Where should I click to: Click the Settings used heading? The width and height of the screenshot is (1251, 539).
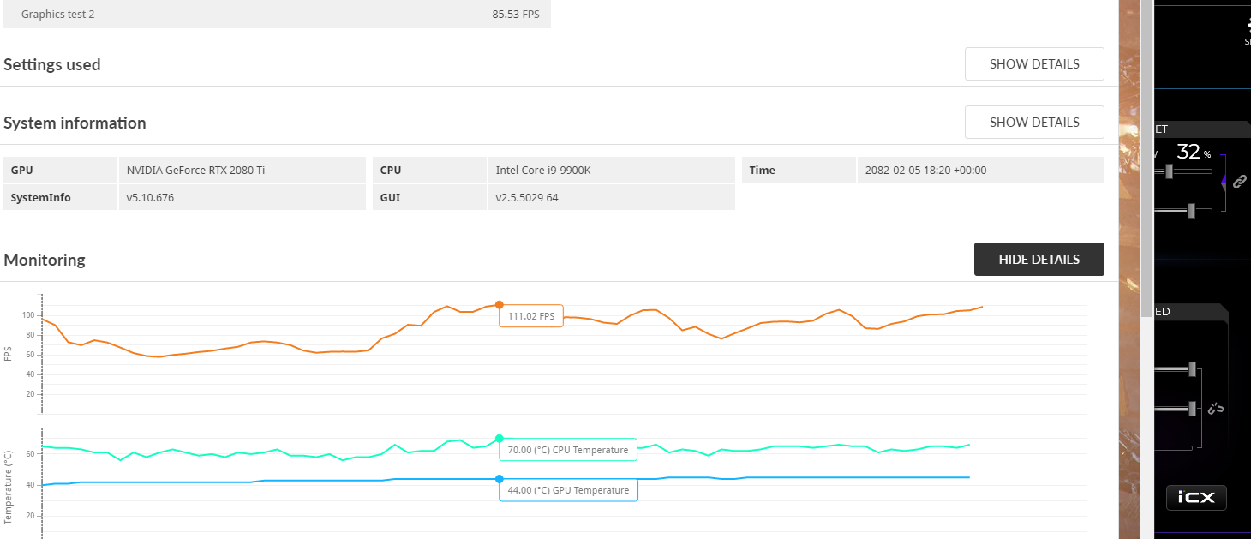click(x=52, y=64)
